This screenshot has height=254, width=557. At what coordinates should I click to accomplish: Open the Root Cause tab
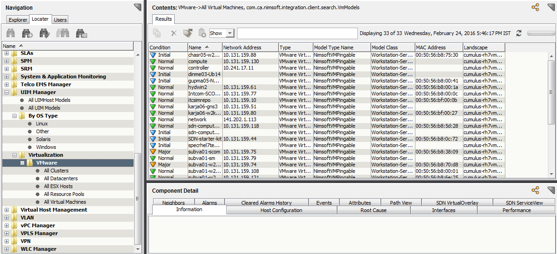click(374, 210)
